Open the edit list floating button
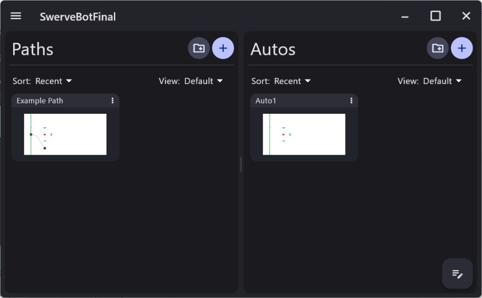482x298 pixels. point(458,274)
